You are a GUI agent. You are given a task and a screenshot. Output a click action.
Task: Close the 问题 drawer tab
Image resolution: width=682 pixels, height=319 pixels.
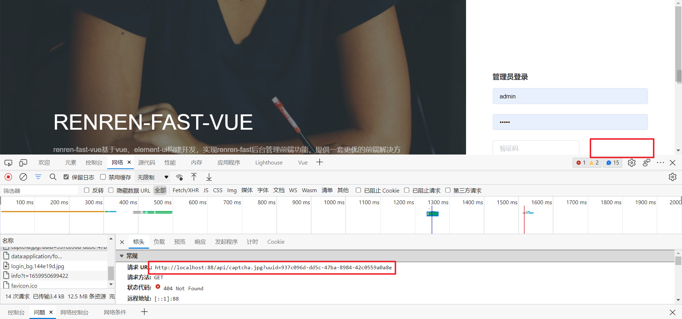pyautogui.click(x=51, y=312)
